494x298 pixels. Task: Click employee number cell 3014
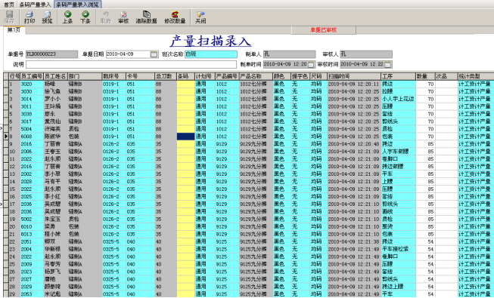point(32,99)
